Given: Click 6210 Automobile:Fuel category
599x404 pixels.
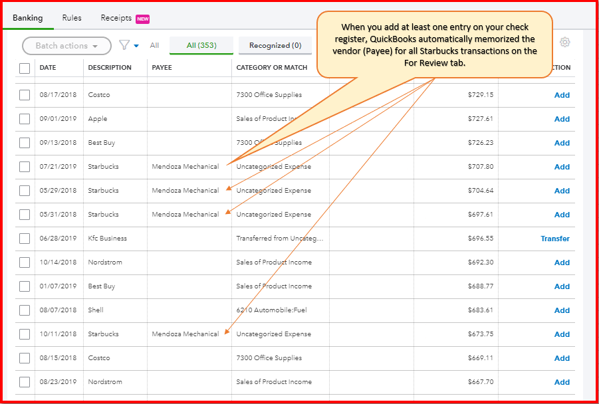Looking at the screenshot, I should 271,310.
